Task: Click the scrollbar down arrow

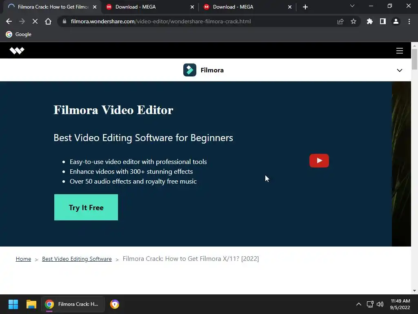Action: point(415,291)
